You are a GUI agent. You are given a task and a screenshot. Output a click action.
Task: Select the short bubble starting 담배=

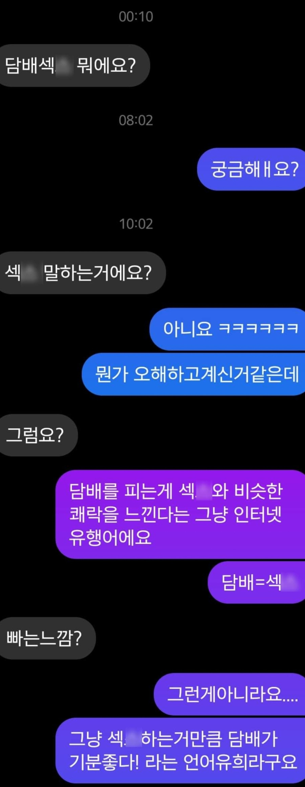point(256,582)
